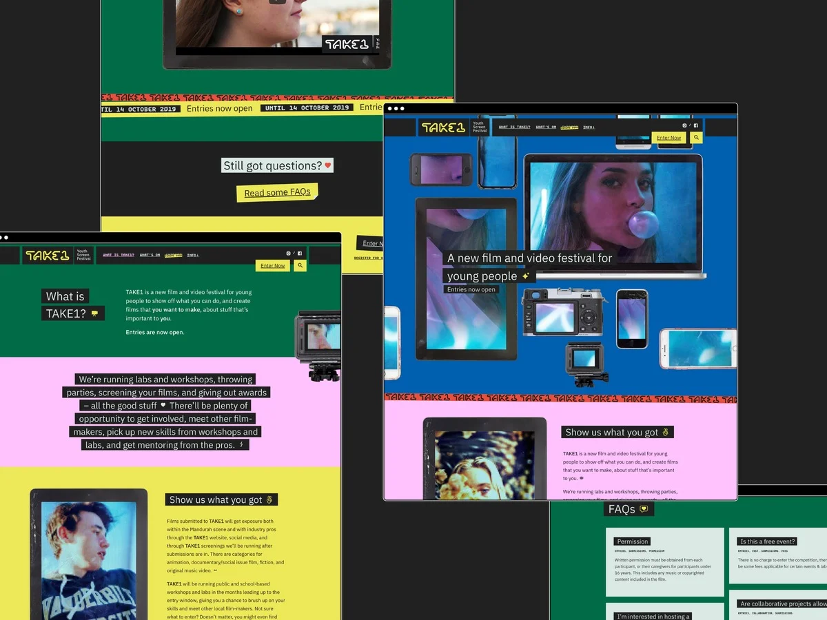Open 'Info' nav item in green window

click(192, 255)
